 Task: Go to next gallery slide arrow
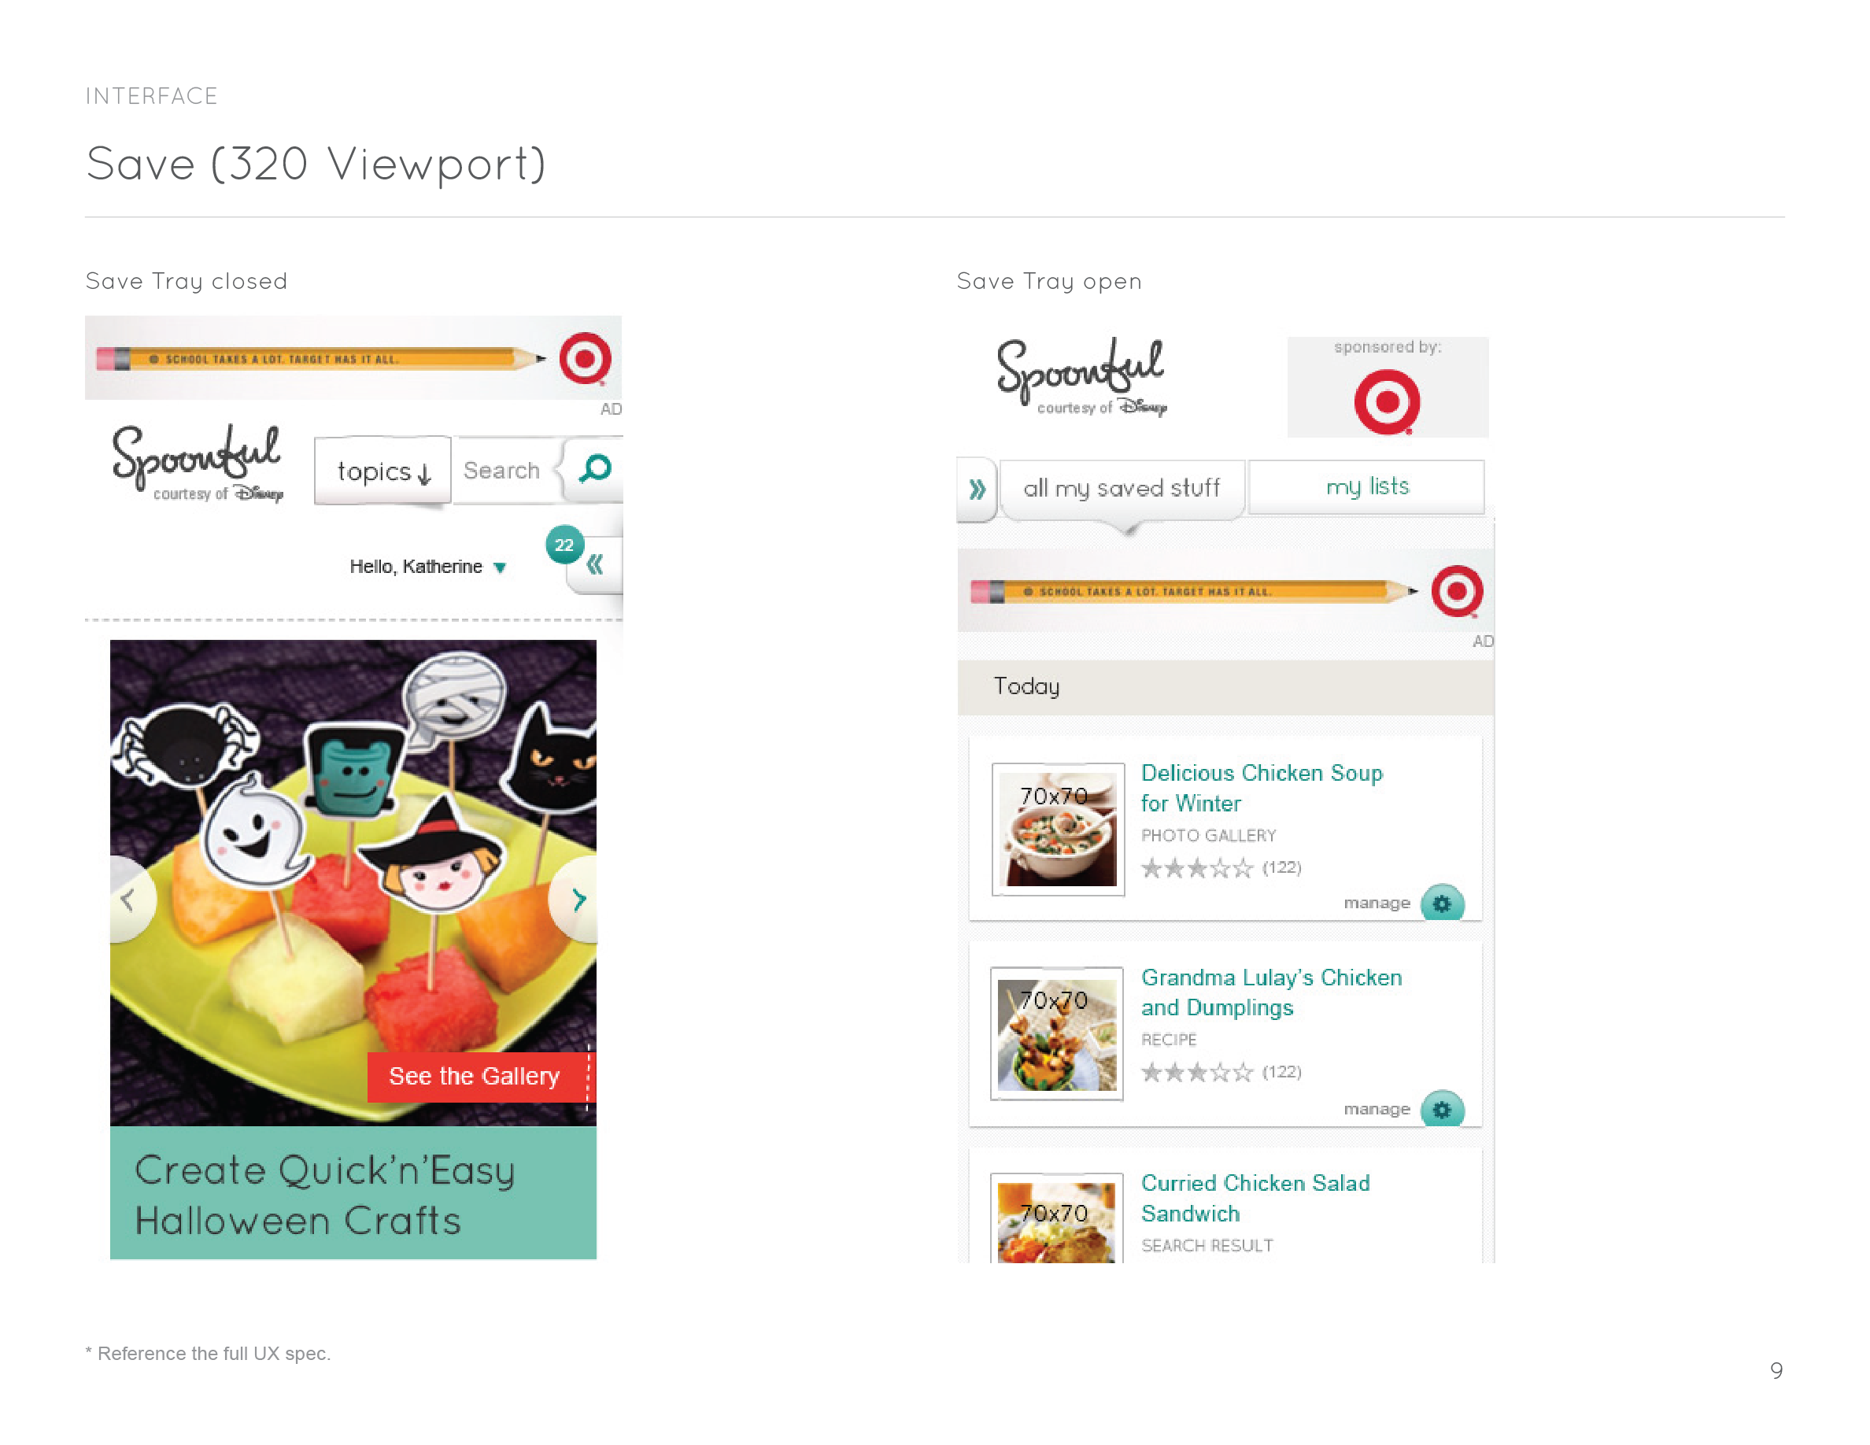[576, 900]
